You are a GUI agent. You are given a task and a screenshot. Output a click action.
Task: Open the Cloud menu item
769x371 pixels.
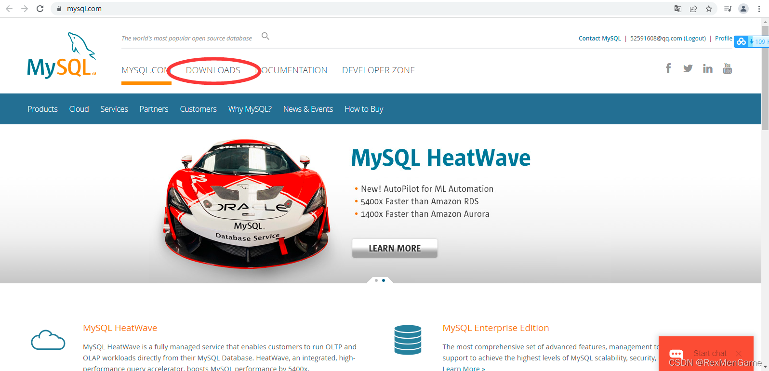click(x=79, y=109)
